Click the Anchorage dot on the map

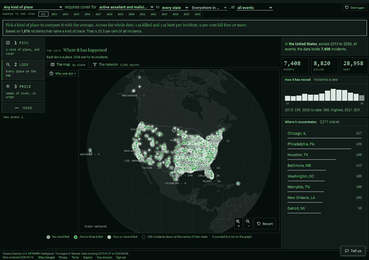coord(134,91)
